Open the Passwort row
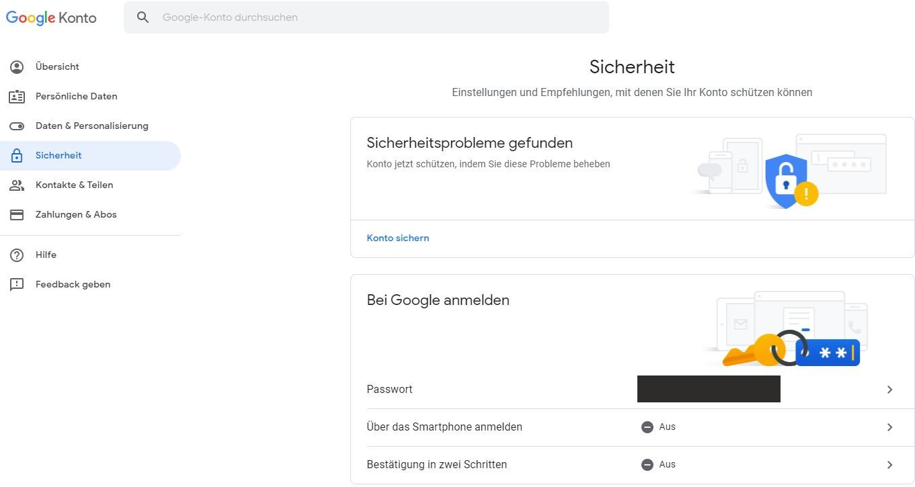The width and height of the screenshot is (915, 487). tap(632, 390)
